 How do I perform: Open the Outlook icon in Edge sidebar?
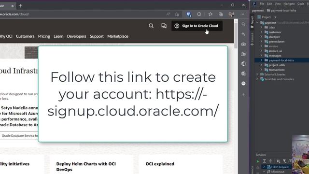[x=243, y=73]
